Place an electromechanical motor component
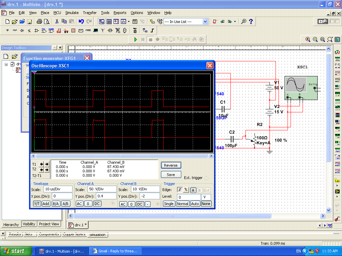Viewport: 342px width, 256px height. [110, 30]
